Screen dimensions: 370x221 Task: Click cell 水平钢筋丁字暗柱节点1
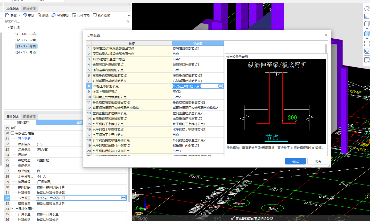(x=198, y=124)
